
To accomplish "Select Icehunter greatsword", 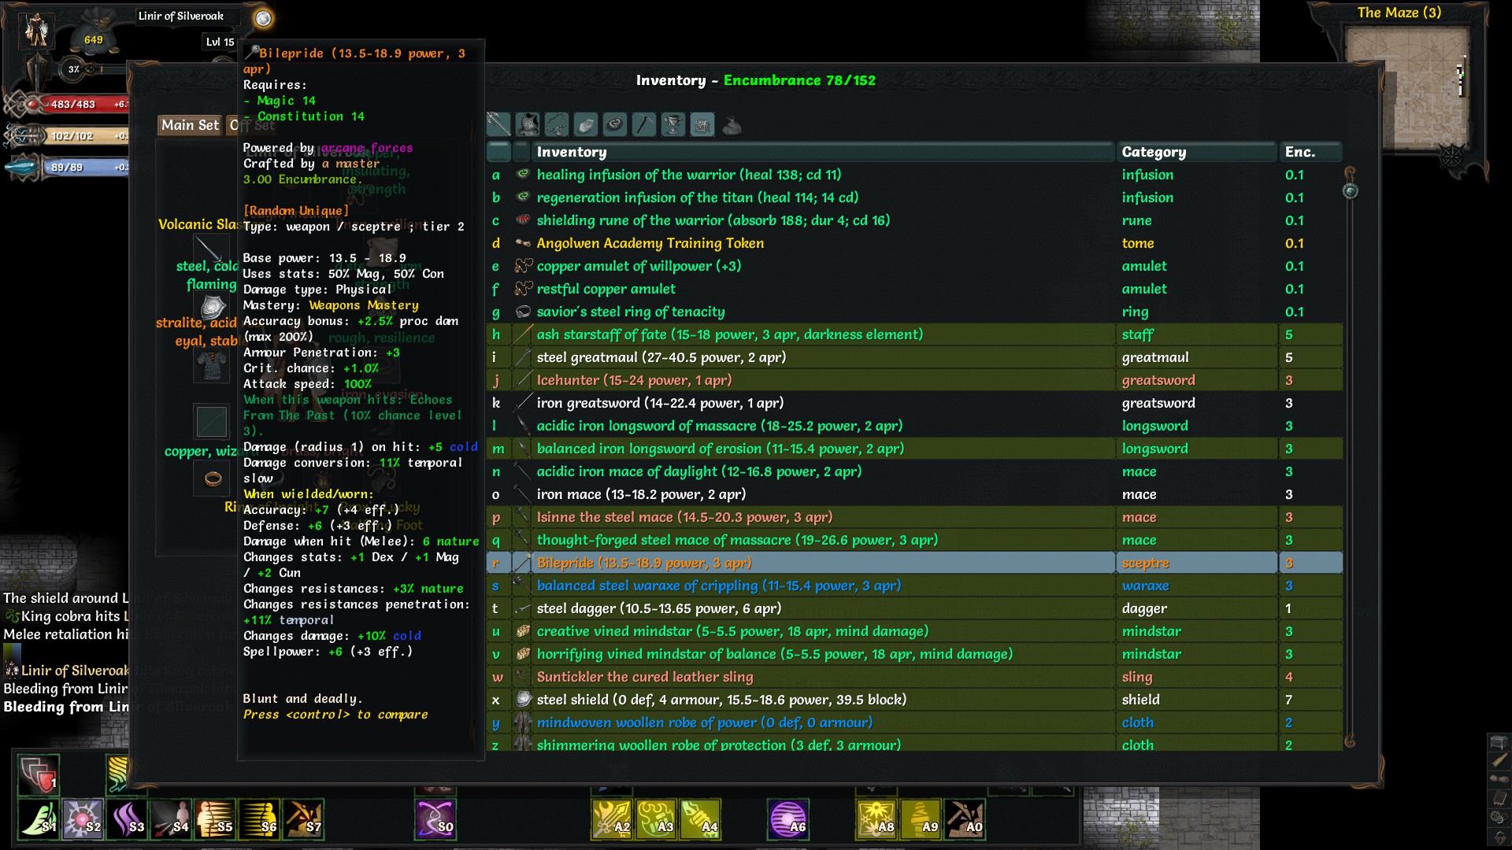I will pos(914,380).
